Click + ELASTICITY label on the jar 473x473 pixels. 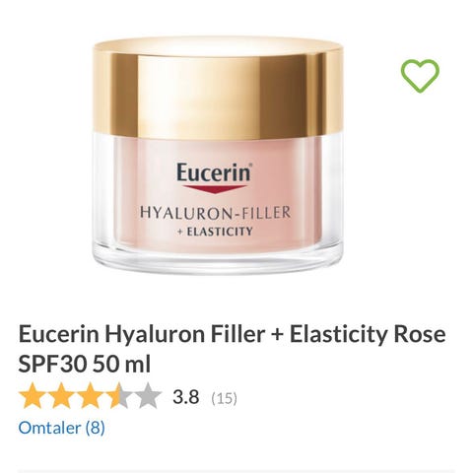[215, 232]
